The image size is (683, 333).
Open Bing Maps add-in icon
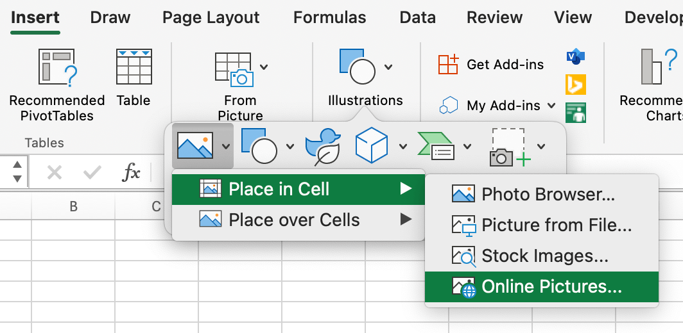575,85
